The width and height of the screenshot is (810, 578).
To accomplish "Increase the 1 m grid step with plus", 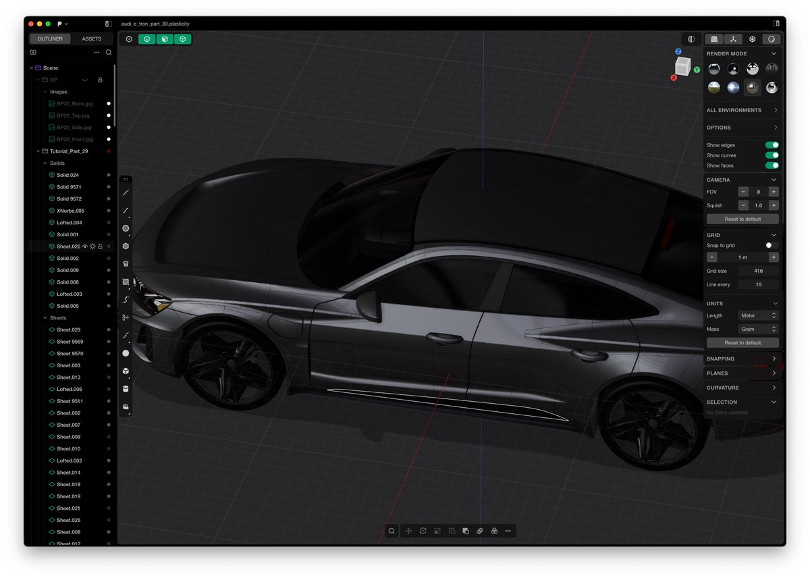I will [x=774, y=257].
